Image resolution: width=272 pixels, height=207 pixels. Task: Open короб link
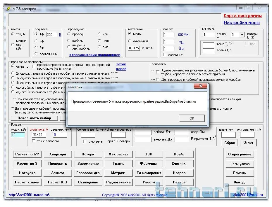[121, 69]
